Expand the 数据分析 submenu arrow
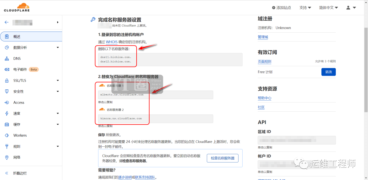The height and width of the screenshot is (180, 368). click(58, 48)
